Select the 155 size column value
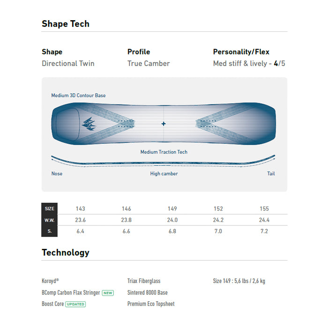This screenshot has width=328, height=328. pos(264,209)
